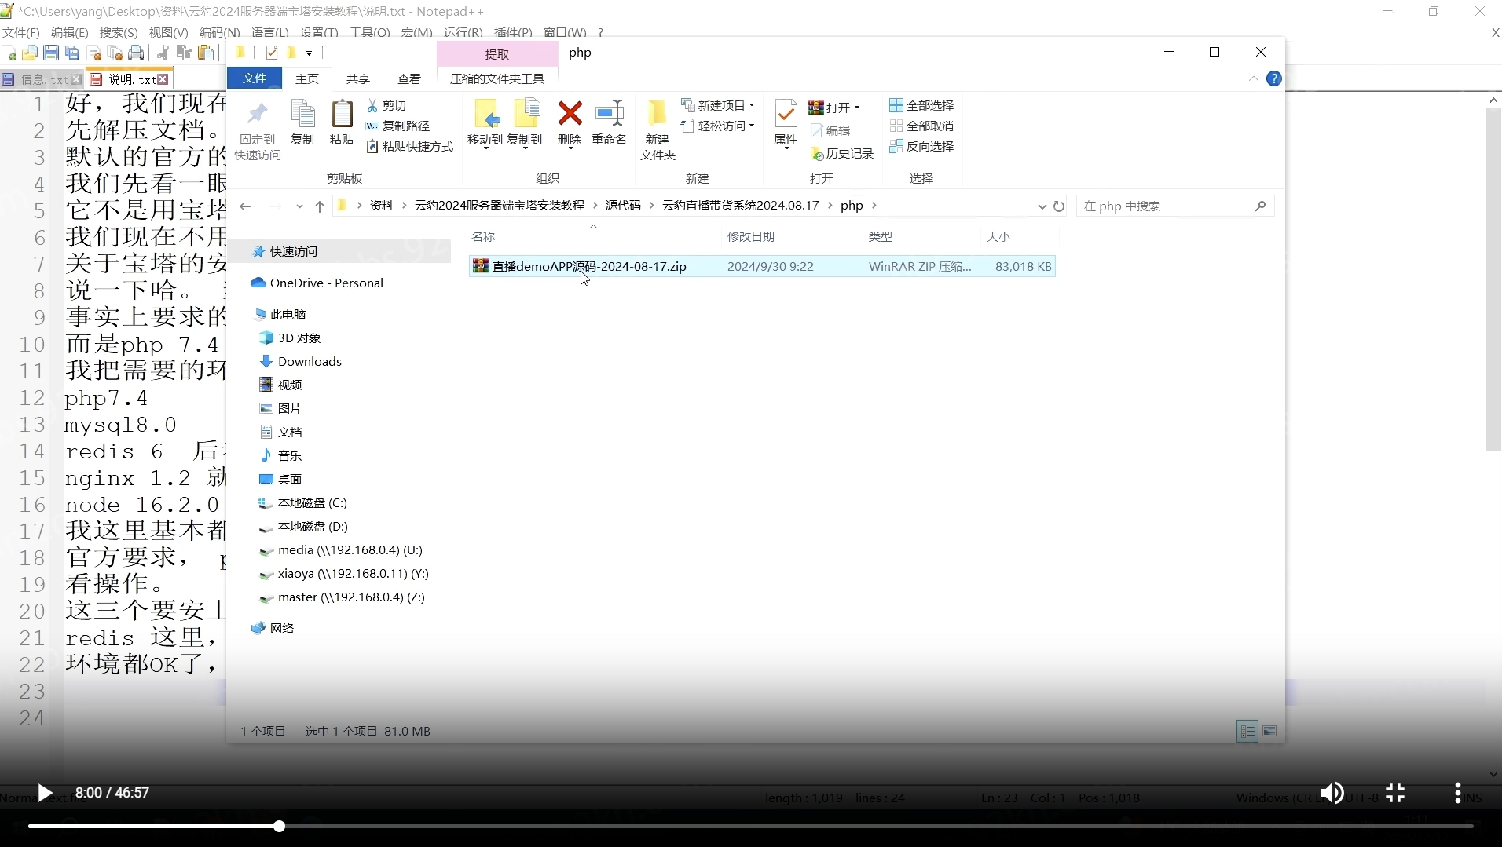Click the refresh button beside address bar

1059,206
